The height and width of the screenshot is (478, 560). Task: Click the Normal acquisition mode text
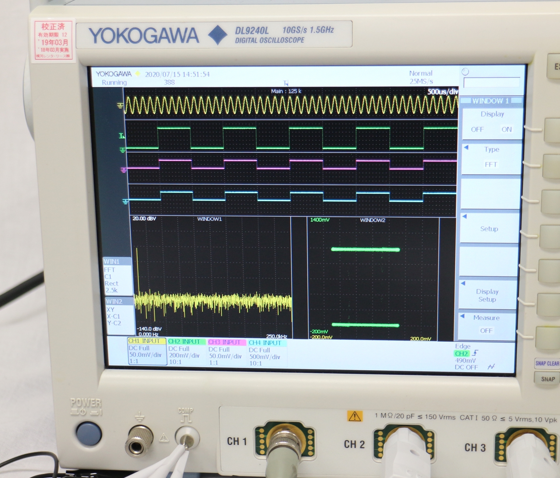[421, 73]
